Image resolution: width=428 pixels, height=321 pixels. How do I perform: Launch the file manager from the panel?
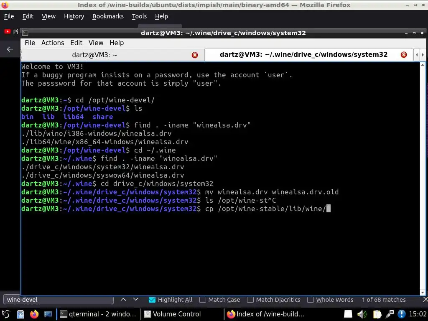[20, 314]
